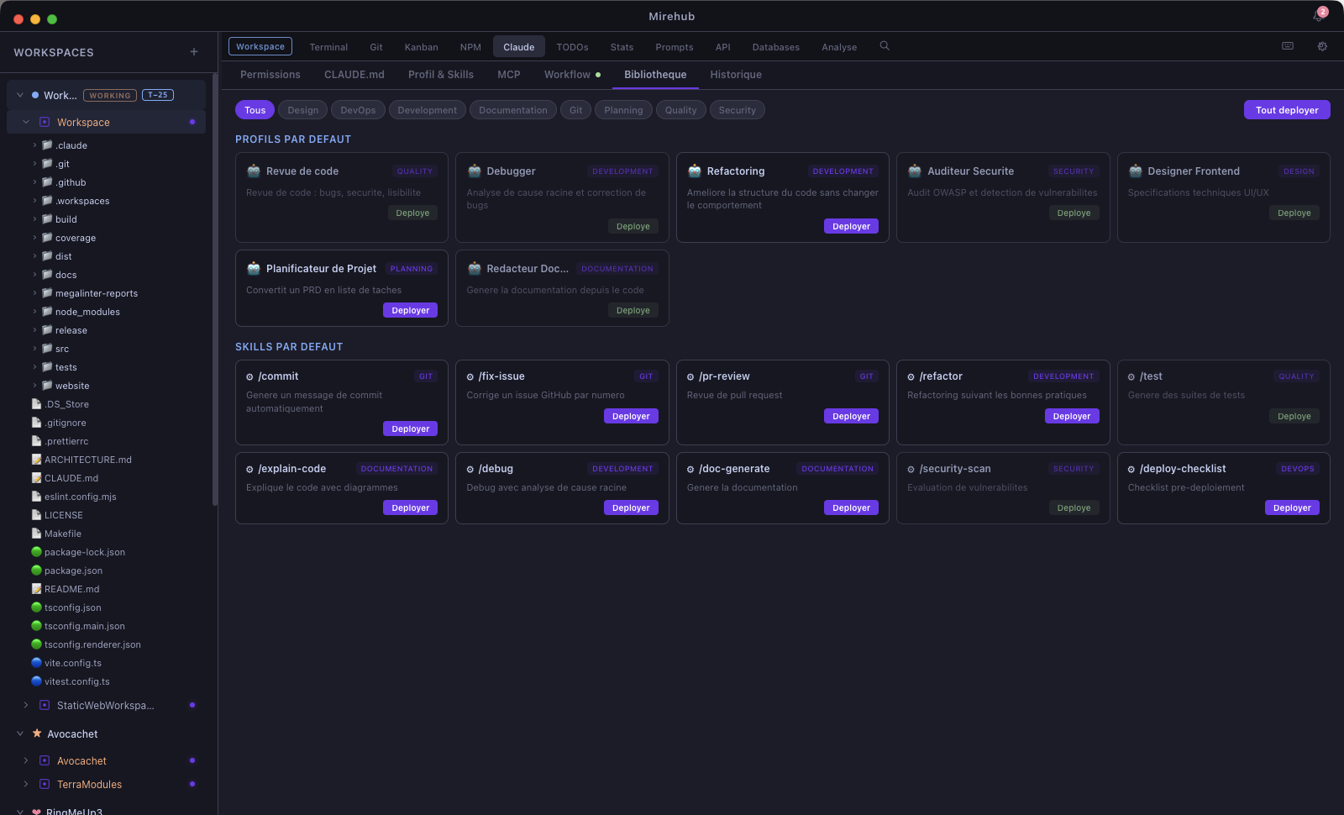Toggle the Git category filter
This screenshot has width=1344, height=815.
[575, 109]
